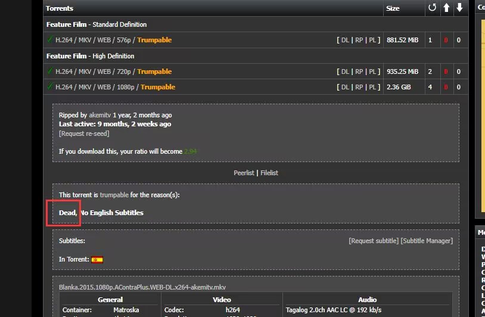Viewport: 485px width, 317px height.
Task: Click the leechers down arrow column icon
Action: [459, 8]
